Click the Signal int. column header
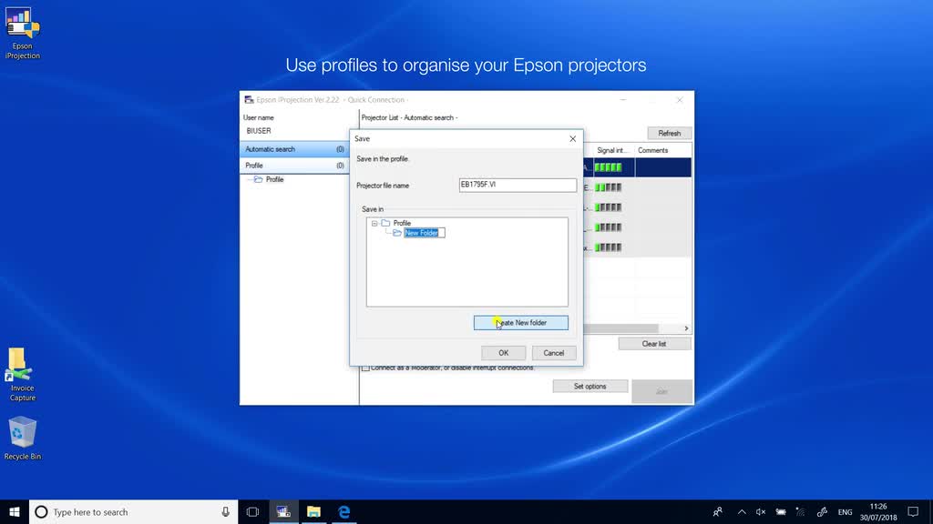The image size is (933, 524). [x=612, y=150]
